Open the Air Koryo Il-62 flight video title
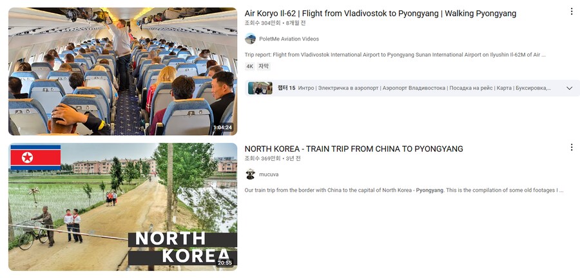The image size is (580, 278). (x=380, y=14)
